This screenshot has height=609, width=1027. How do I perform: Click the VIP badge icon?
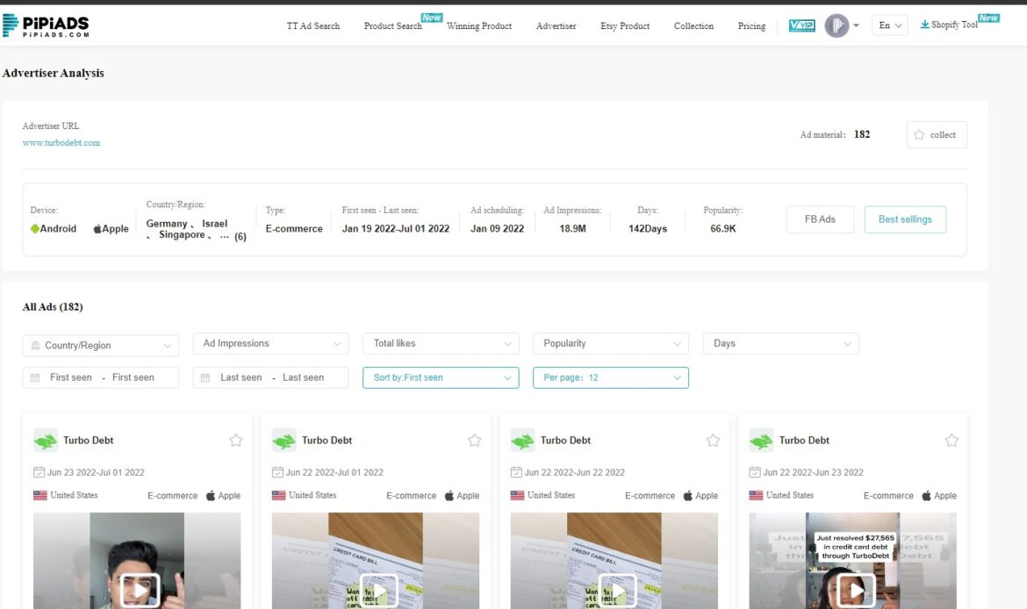(801, 25)
